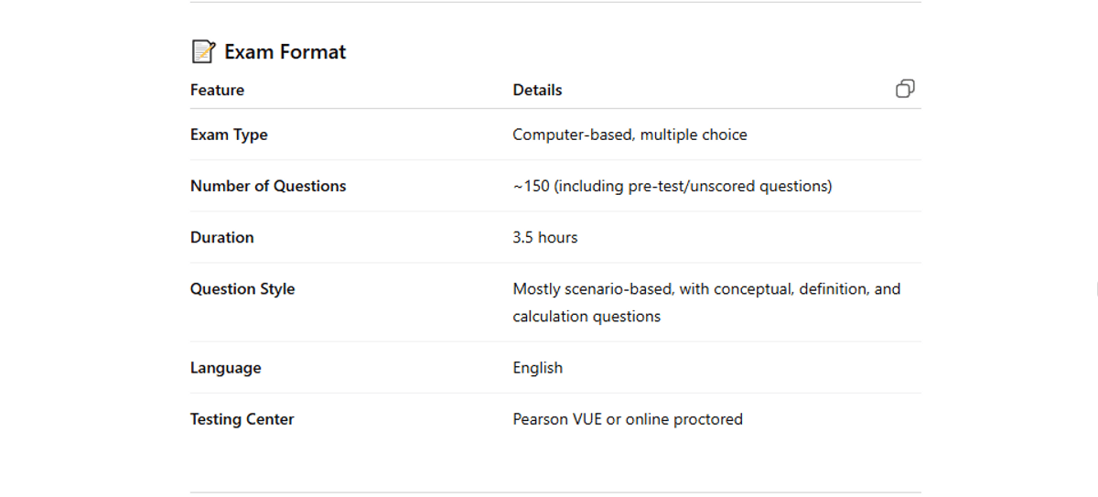Click the 'calculation questions' text line

[x=586, y=317]
